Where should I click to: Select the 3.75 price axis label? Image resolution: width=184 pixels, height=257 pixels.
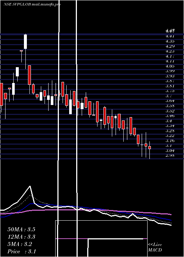pyautogui.click(x=170, y=91)
